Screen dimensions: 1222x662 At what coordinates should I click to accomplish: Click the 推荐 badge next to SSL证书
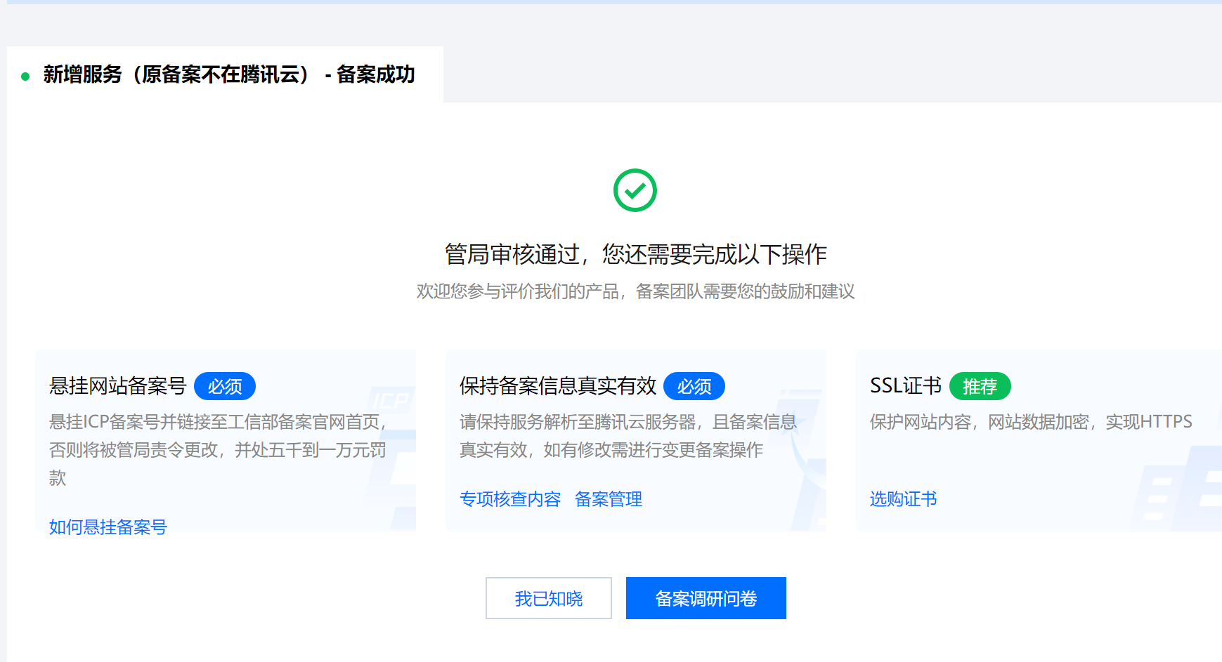pos(980,385)
